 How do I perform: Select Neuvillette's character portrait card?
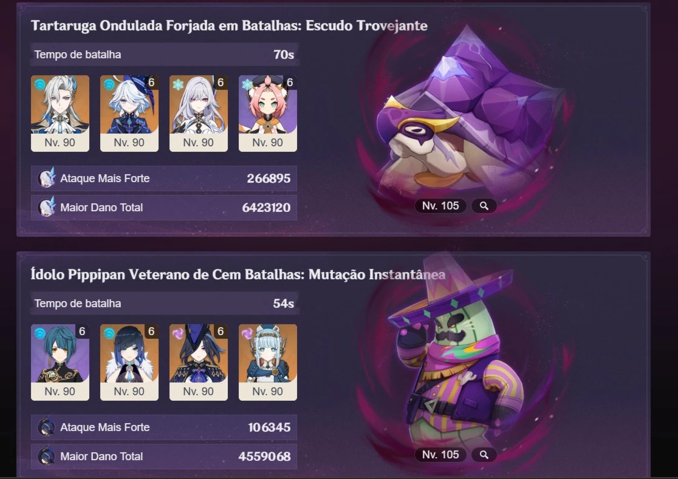tap(60, 114)
